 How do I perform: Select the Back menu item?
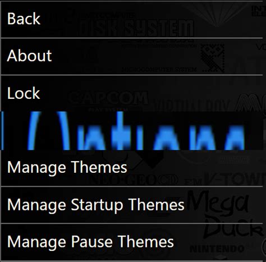coord(132,20)
